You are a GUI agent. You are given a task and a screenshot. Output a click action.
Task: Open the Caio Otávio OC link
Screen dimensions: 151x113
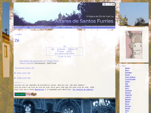click(x=130, y=77)
